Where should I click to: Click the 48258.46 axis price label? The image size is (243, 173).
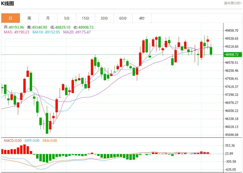click(232, 71)
